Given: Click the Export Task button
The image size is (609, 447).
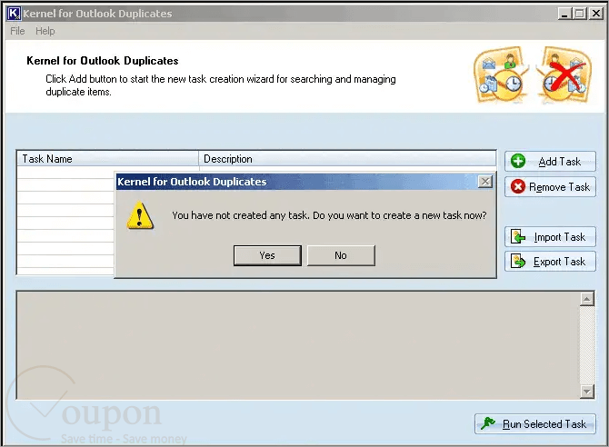Looking at the screenshot, I should click(550, 262).
